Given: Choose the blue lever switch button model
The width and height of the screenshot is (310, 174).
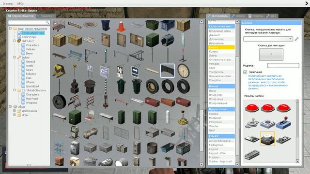Looking at the screenshot, I should 283,123.
